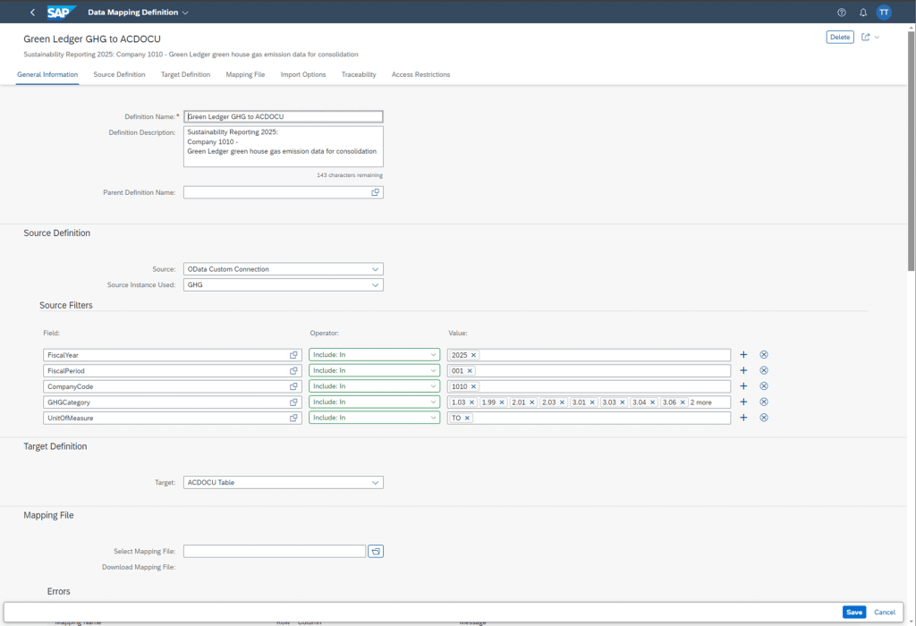The height and width of the screenshot is (626, 916).
Task: Add filter row after GHGCategory
Action: [x=743, y=402]
